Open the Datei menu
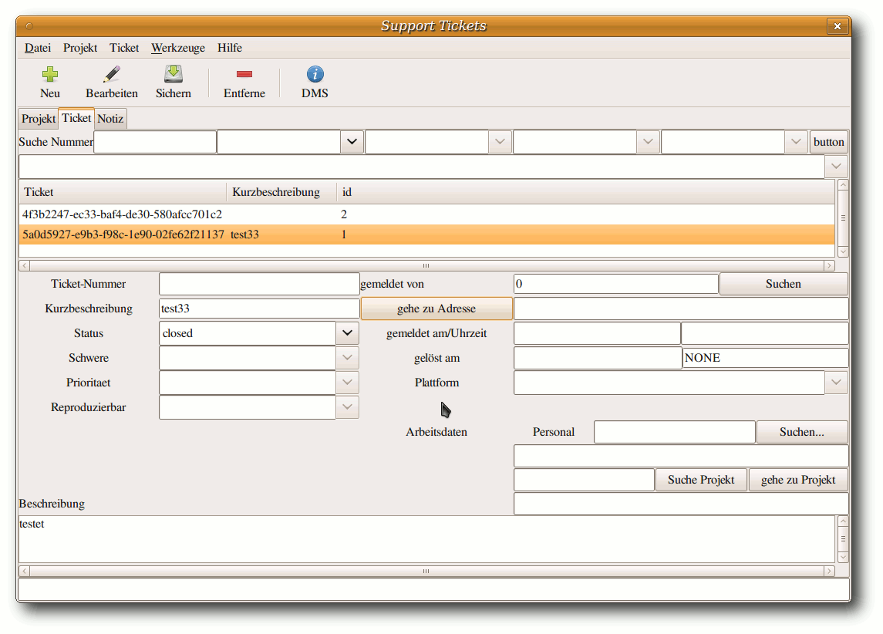The height and width of the screenshot is (634, 883). pyautogui.click(x=38, y=48)
